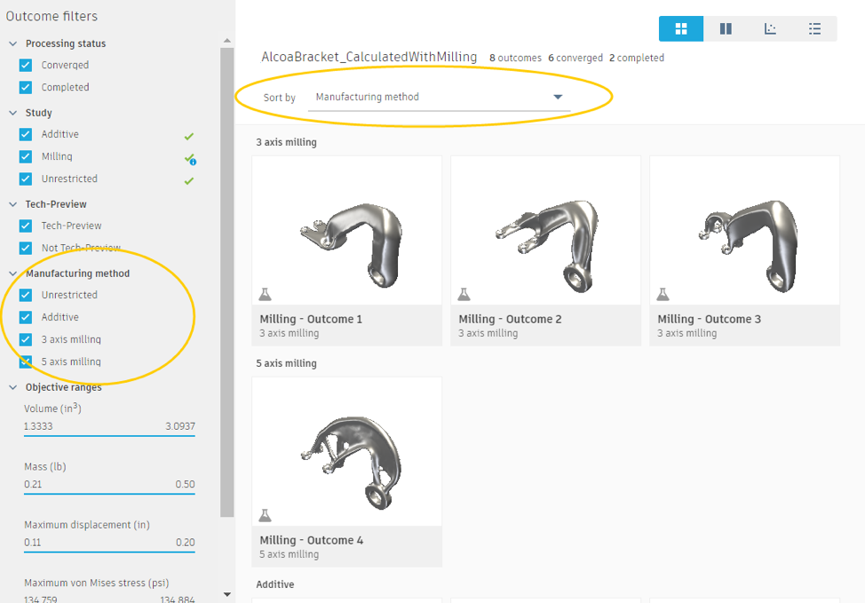Open Milling - Outcome 3 thumbnail
The width and height of the screenshot is (865, 603).
[745, 231]
